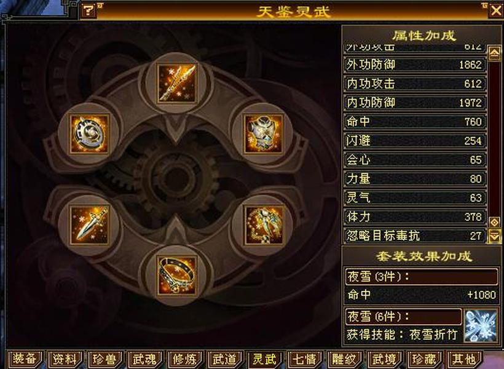This screenshot has width=504, height=369.
Task: Switch to the 雕纹 tab
Action: tap(345, 359)
